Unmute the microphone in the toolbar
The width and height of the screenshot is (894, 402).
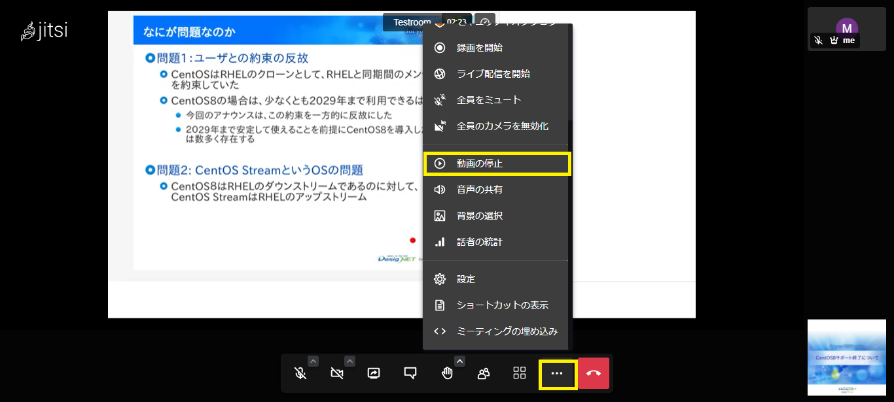point(300,373)
